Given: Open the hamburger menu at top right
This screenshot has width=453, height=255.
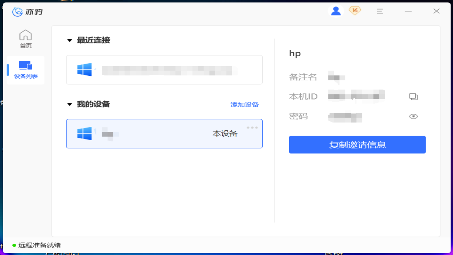Looking at the screenshot, I should coord(380,11).
